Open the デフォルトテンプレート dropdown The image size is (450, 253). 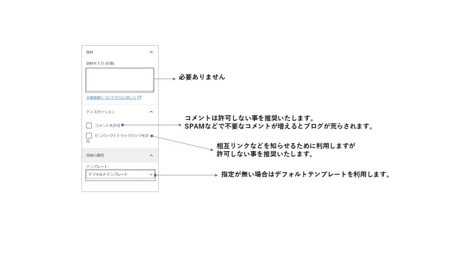click(120, 174)
